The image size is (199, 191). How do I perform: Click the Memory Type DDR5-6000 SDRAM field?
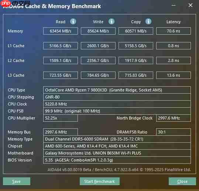click(x=117, y=139)
